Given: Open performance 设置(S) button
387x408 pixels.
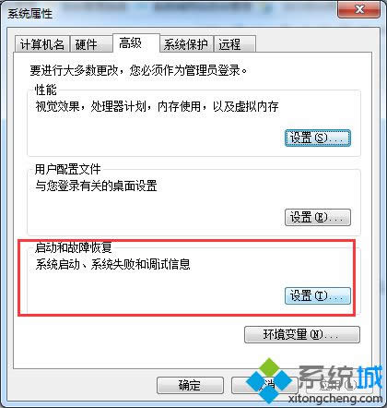Looking at the screenshot, I should coord(318,138).
